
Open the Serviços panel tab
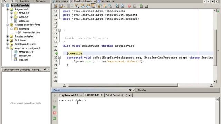click(x=41, y=1)
